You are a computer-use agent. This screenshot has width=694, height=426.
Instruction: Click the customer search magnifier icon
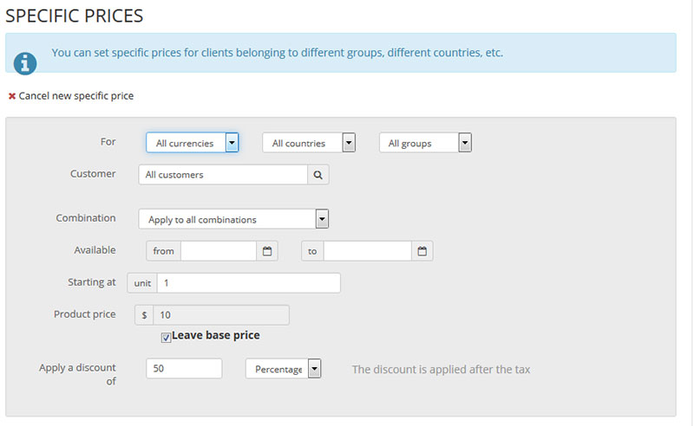click(318, 175)
